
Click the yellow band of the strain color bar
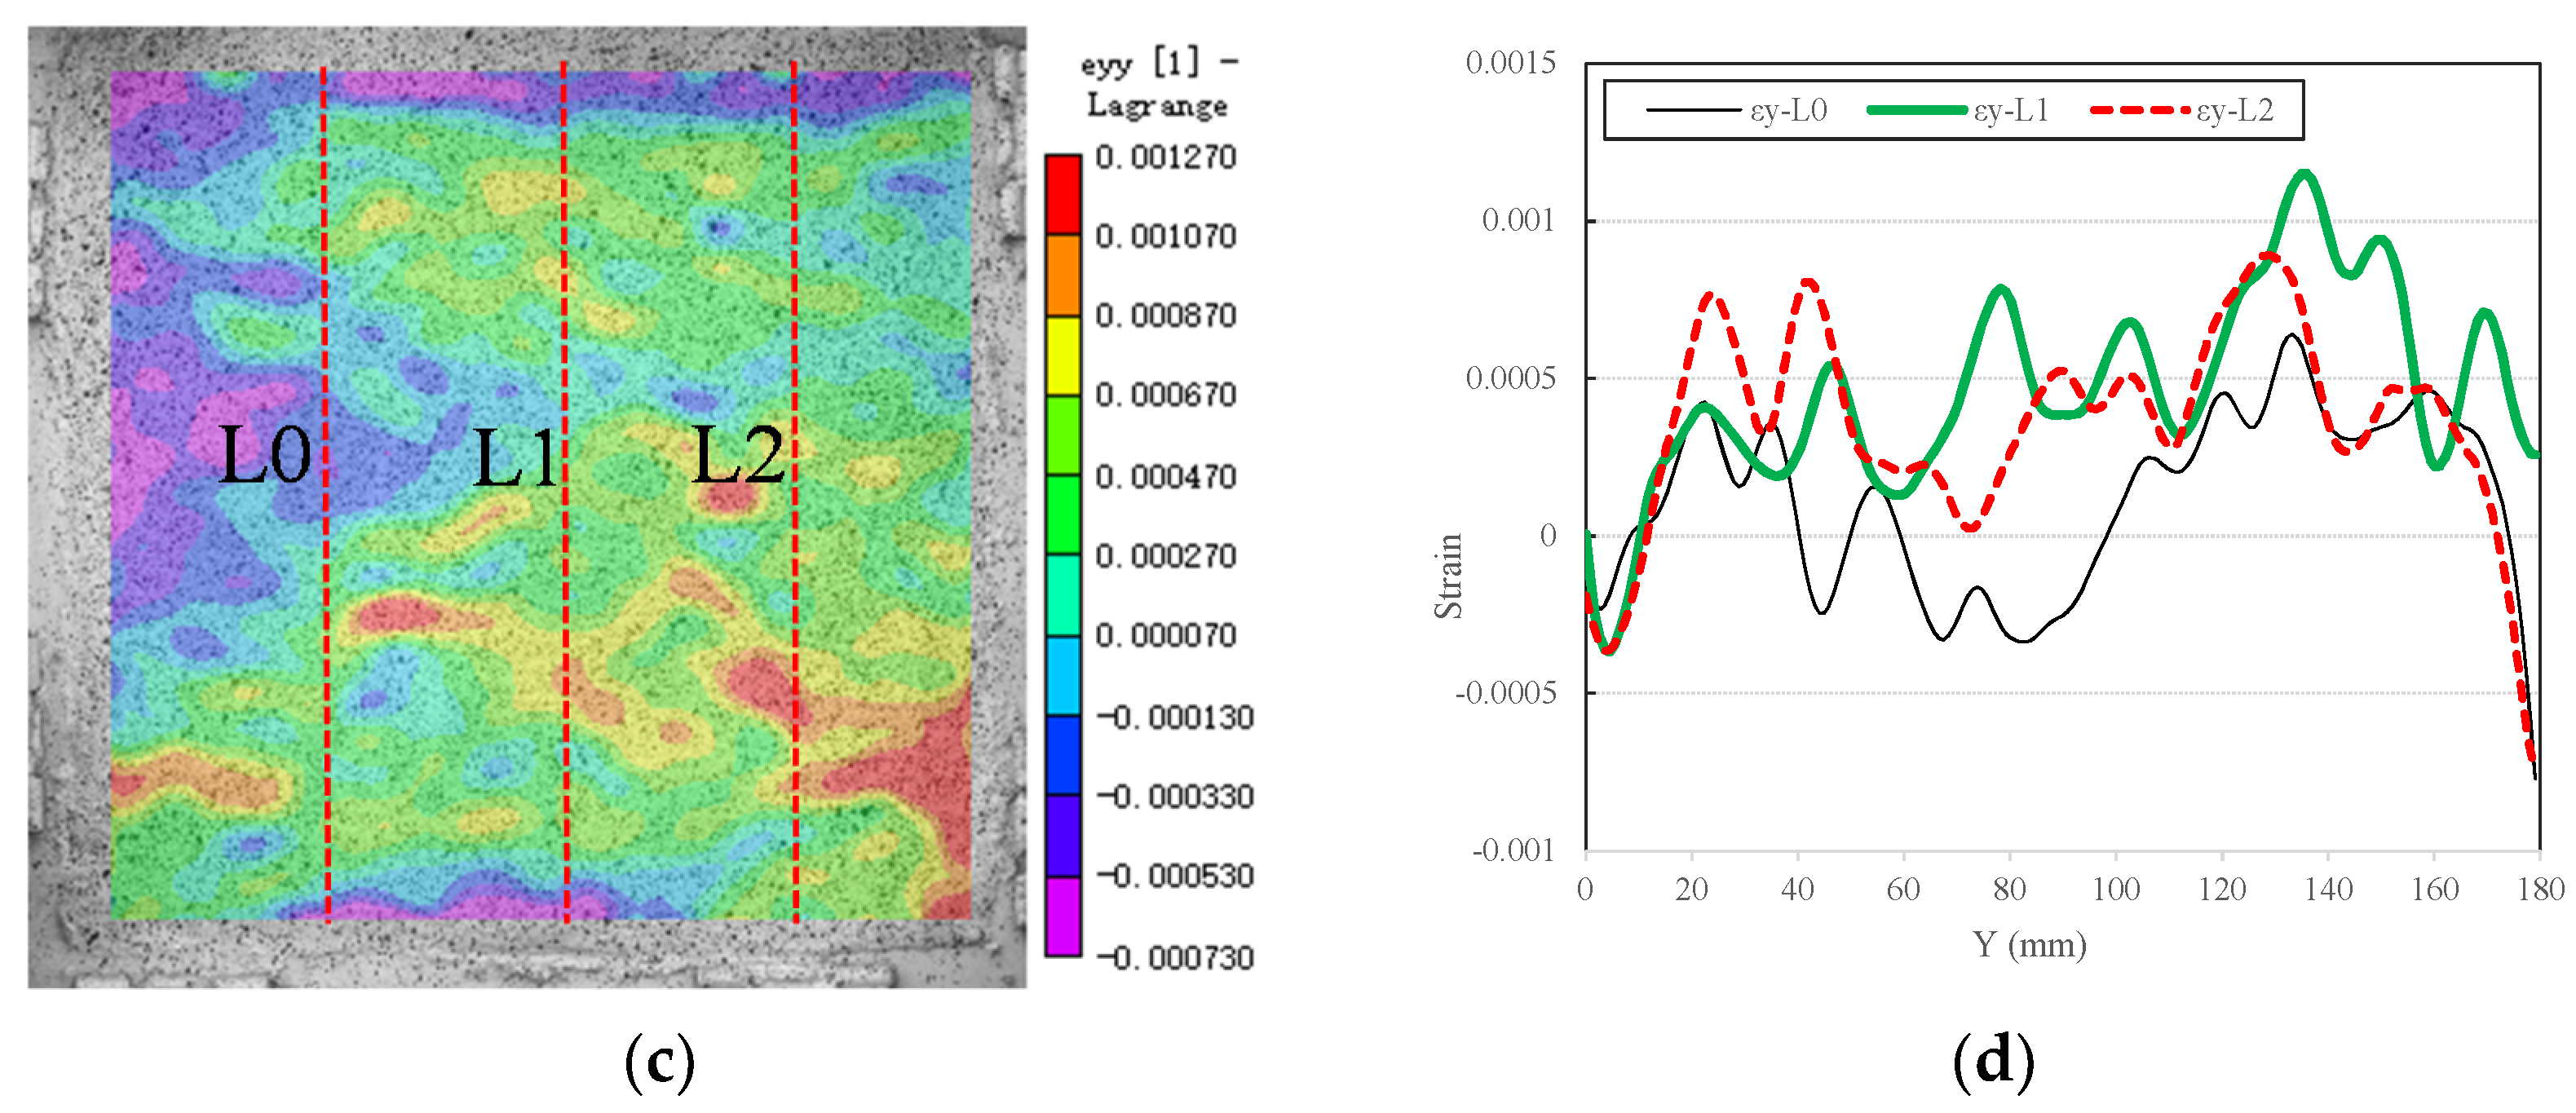(x=1062, y=356)
